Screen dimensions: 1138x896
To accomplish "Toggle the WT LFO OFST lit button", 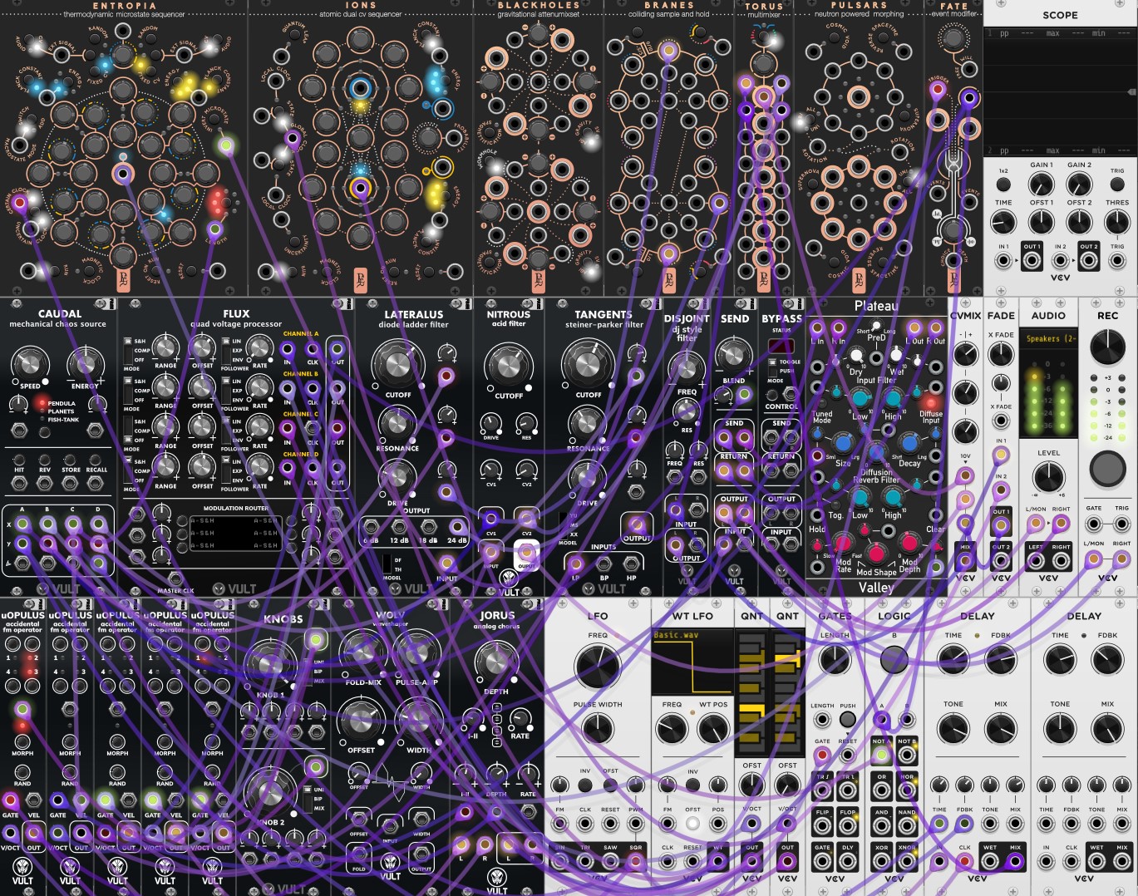I will point(692,823).
